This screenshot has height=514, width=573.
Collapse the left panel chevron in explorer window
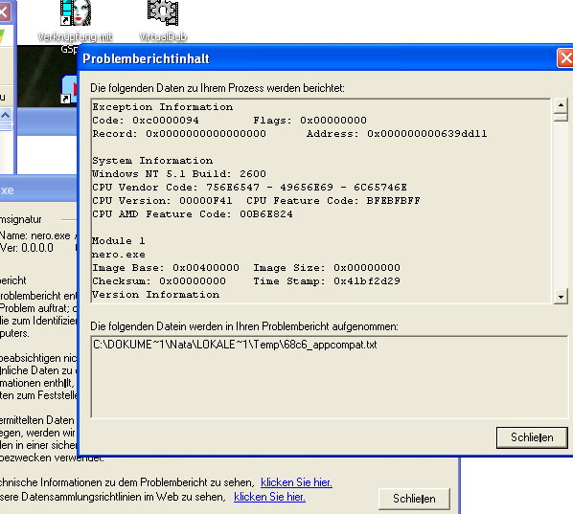[x=5, y=116]
